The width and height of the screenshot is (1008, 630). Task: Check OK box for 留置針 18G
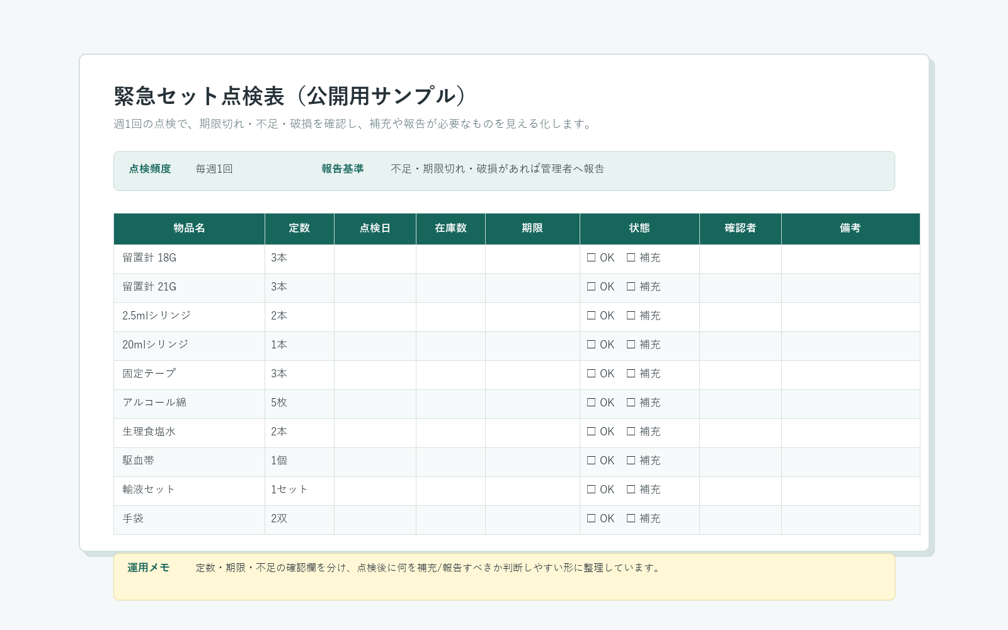tap(591, 258)
